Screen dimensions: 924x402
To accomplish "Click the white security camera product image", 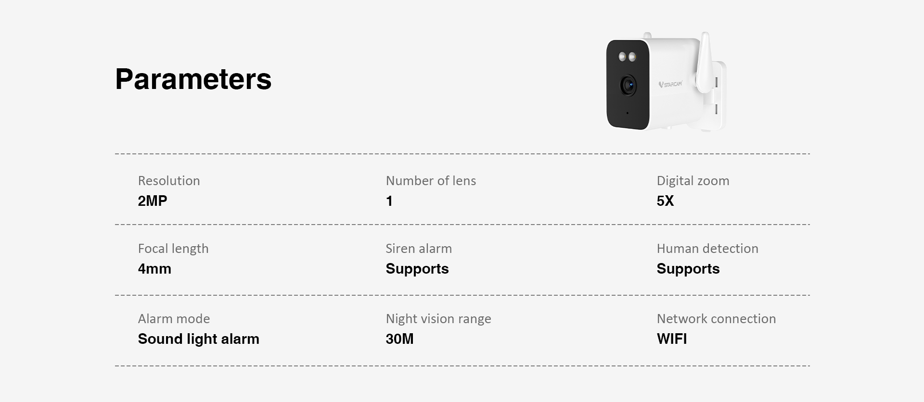I will click(x=666, y=82).
